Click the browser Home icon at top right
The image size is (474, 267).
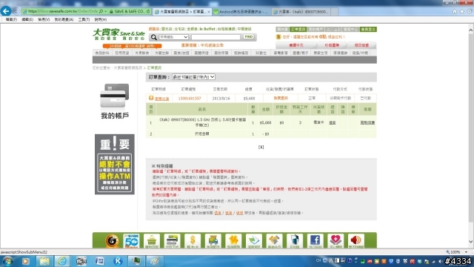tap(454, 12)
